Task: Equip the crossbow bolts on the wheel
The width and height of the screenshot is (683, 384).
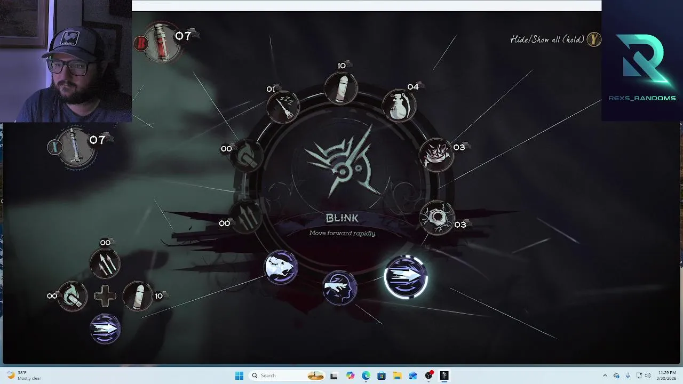Action: pos(246,217)
